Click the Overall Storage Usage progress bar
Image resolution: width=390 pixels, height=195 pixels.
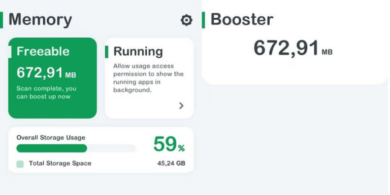(x=76, y=148)
